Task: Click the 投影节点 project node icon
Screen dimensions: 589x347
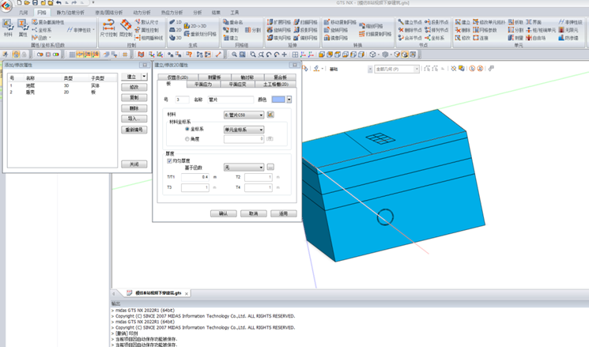Action: pos(436,22)
